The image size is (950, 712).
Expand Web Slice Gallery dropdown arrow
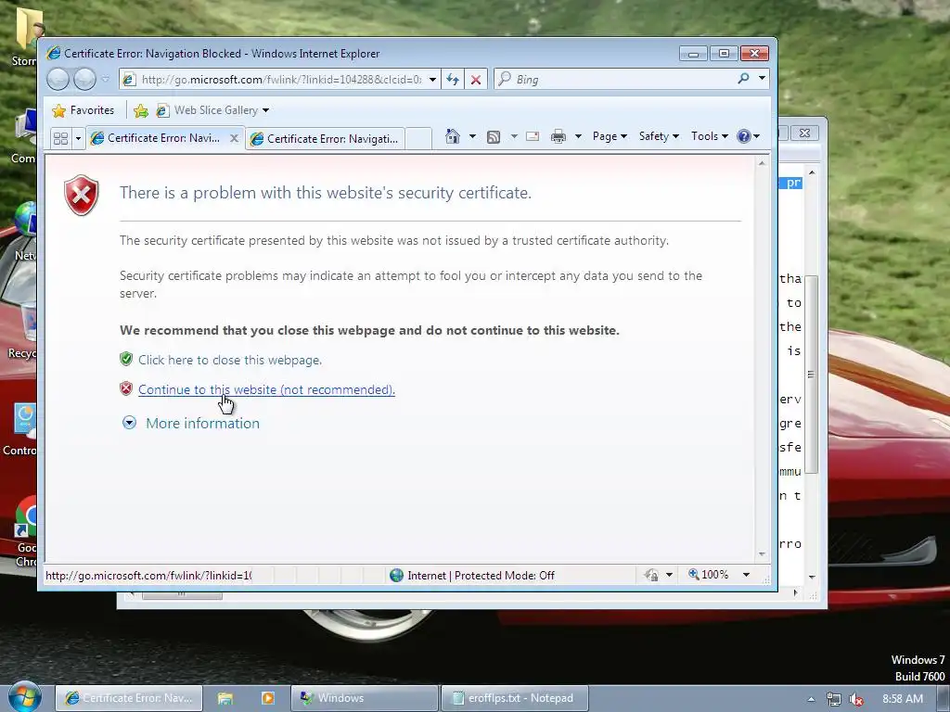(266, 110)
